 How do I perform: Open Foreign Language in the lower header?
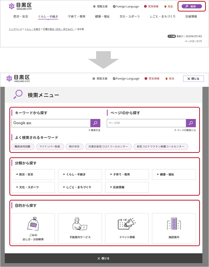click(x=126, y=79)
